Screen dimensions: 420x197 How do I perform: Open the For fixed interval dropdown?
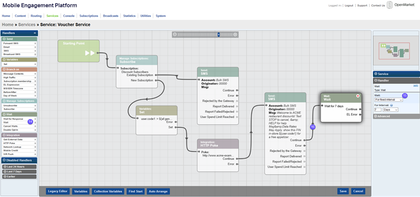(x=388, y=100)
